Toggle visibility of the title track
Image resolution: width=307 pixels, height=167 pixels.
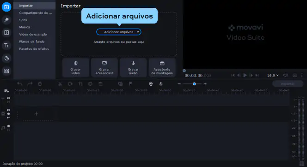click(8, 98)
